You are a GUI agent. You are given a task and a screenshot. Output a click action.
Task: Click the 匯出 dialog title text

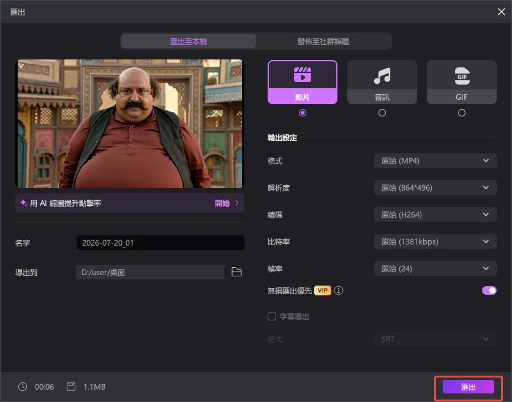(18, 12)
